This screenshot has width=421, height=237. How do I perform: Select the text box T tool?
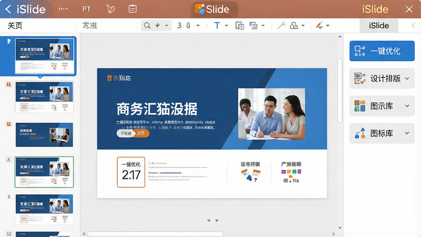click(x=217, y=26)
